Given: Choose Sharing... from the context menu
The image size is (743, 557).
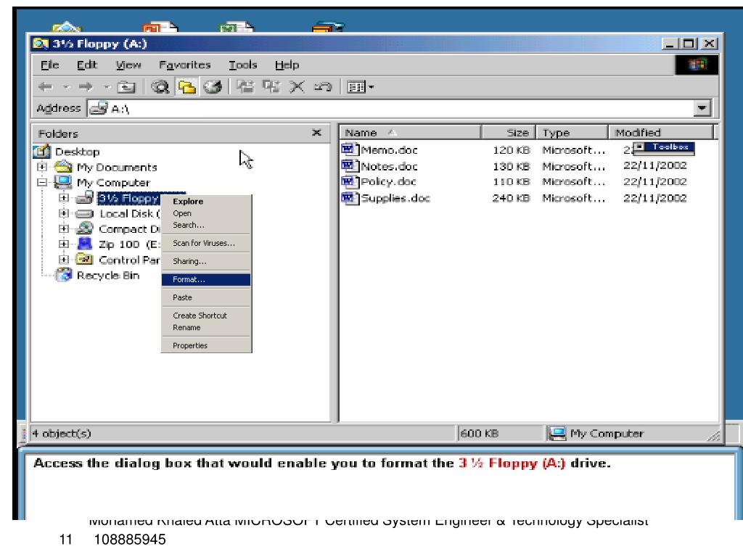Looking at the screenshot, I should click(206, 261).
